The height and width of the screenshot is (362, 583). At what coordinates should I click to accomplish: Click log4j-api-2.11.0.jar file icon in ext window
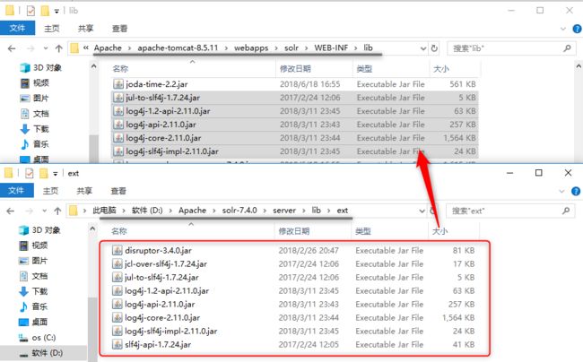(x=117, y=305)
